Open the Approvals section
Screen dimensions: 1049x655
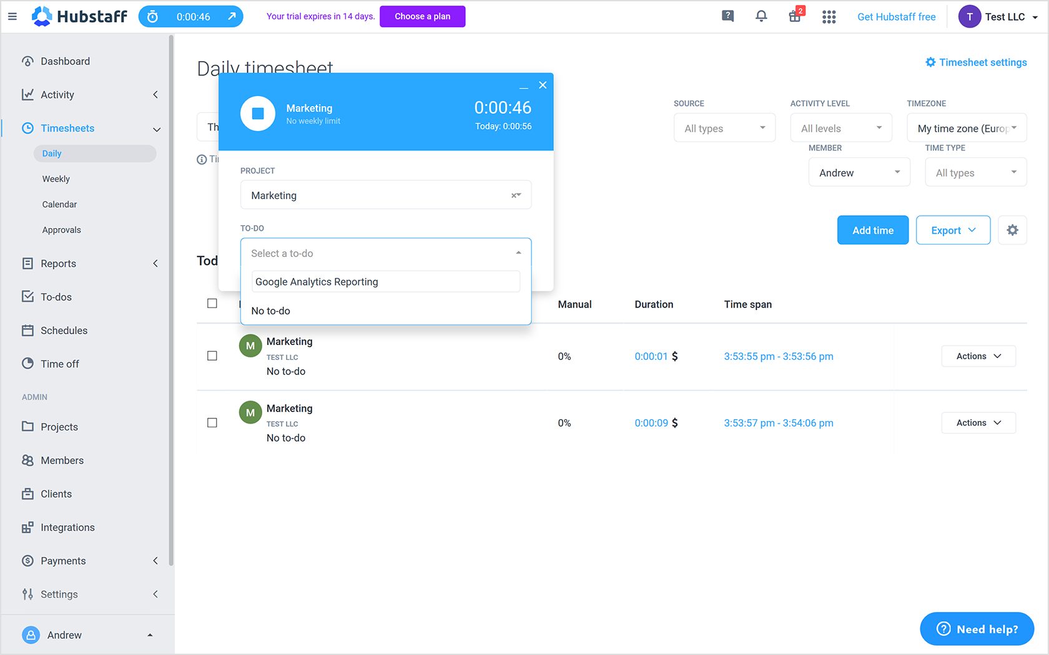[61, 230]
